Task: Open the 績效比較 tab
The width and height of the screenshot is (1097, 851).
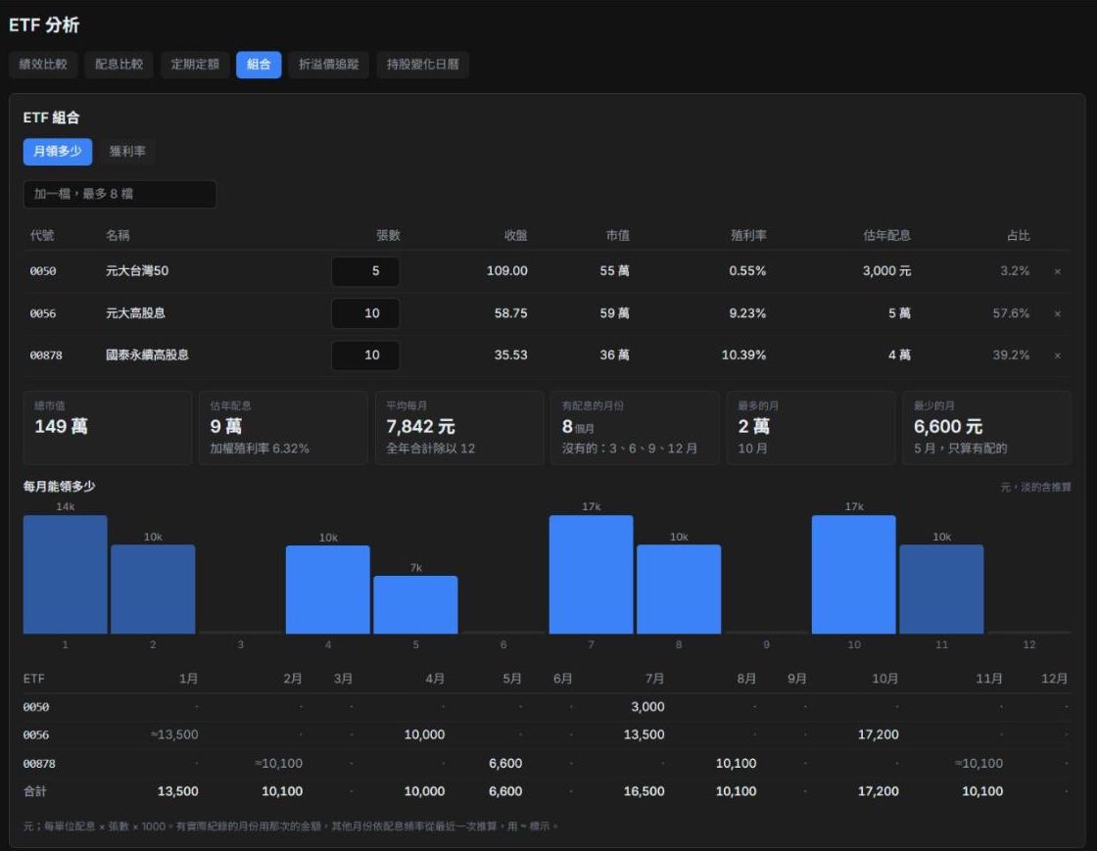Action: click(43, 65)
